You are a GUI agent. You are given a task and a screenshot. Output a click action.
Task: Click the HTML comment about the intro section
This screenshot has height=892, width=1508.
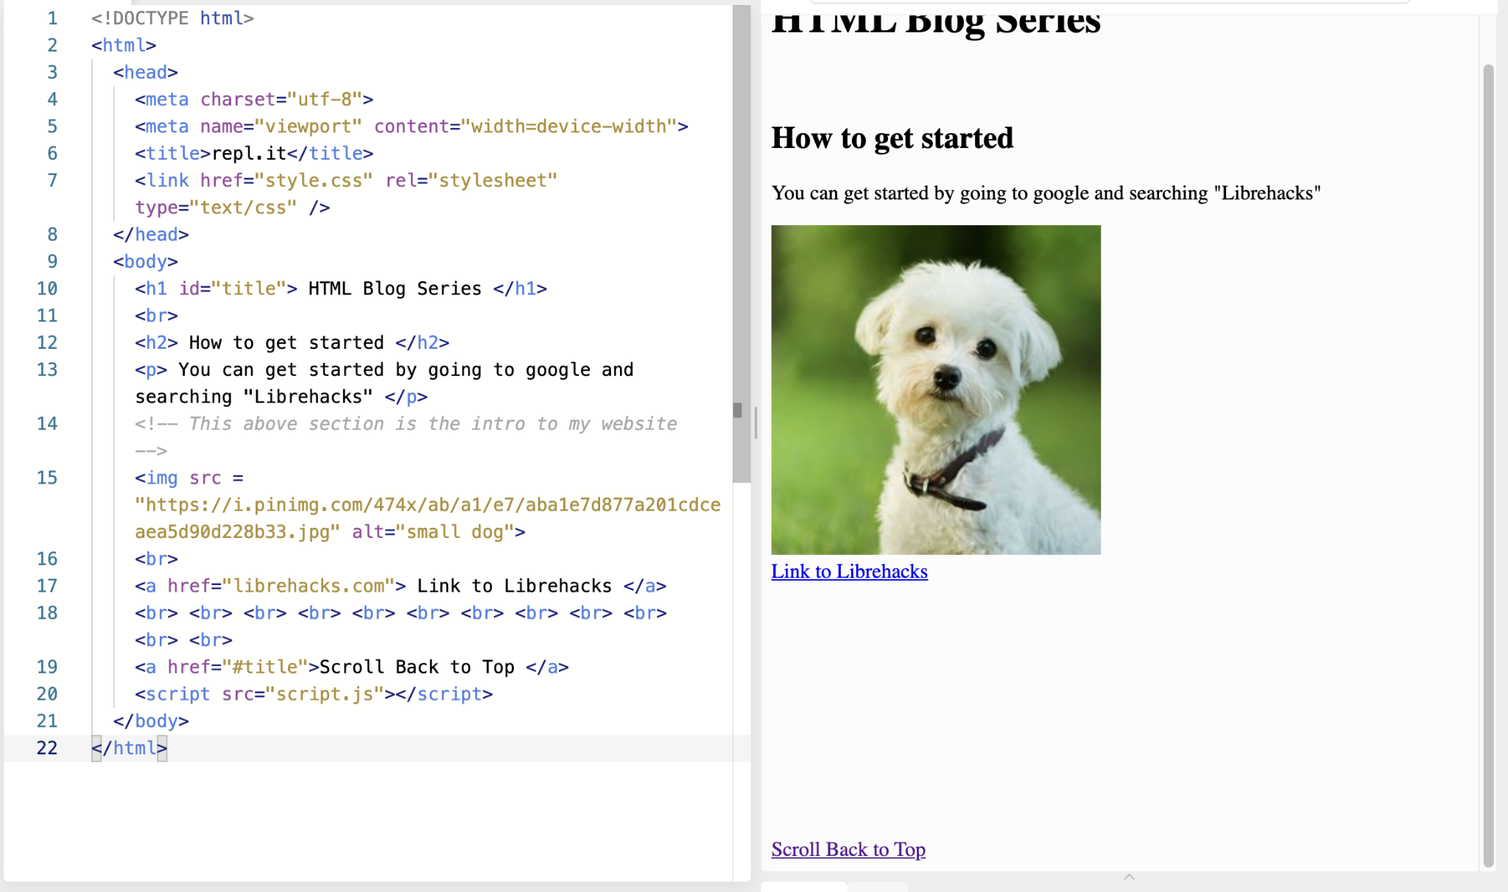(406, 436)
